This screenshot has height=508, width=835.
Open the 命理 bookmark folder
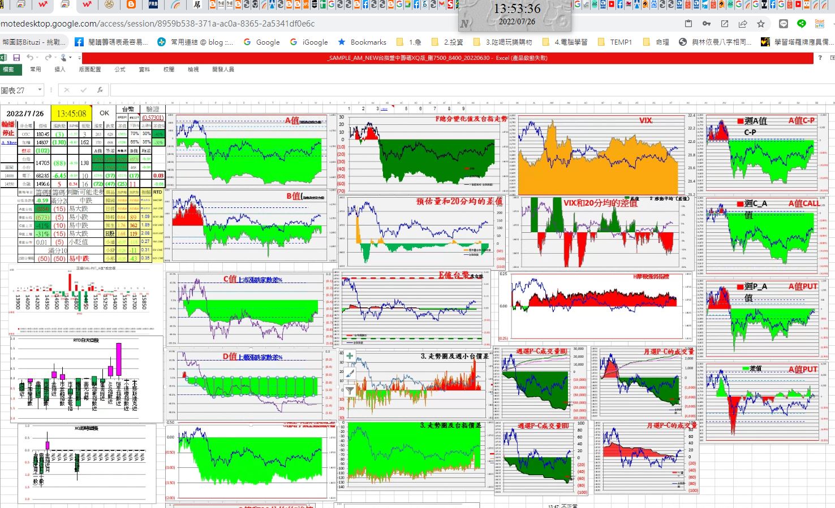656,42
